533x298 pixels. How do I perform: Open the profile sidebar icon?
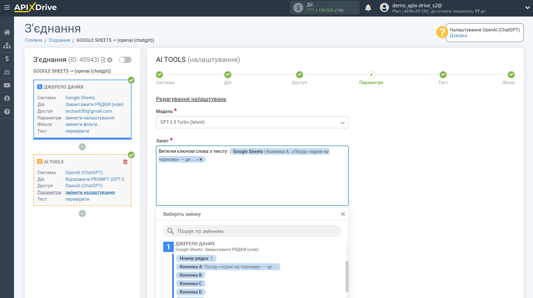(x=7, y=98)
